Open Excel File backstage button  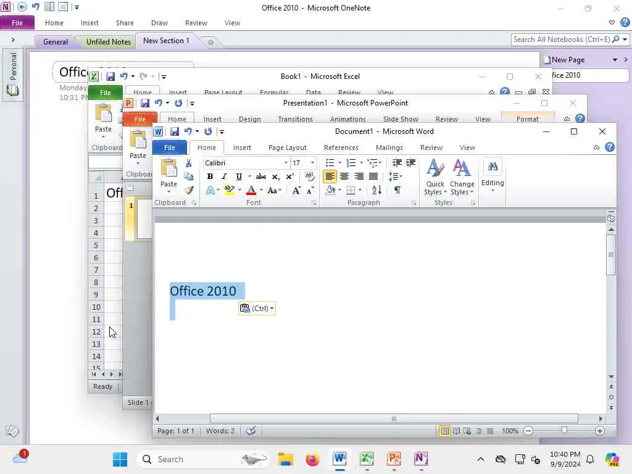(105, 93)
